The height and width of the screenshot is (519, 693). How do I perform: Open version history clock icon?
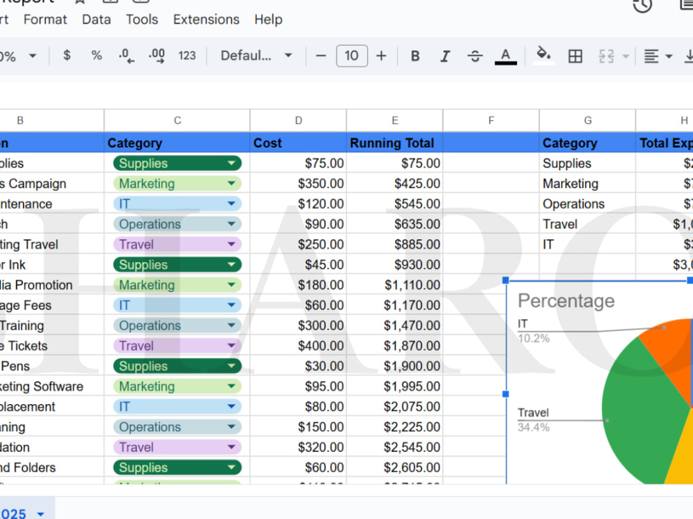642,6
